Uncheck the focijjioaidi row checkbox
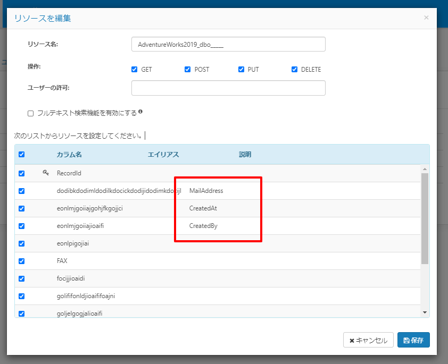Viewport: 448px width, 364px height. 21,278
